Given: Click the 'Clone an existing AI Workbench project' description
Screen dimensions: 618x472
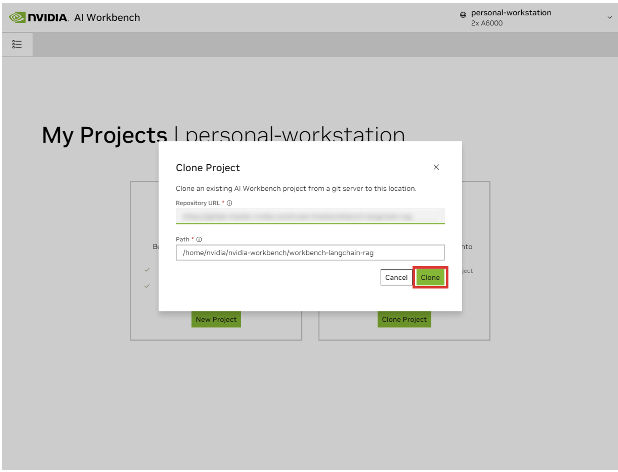Looking at the screenshot, I should [296, 188].
